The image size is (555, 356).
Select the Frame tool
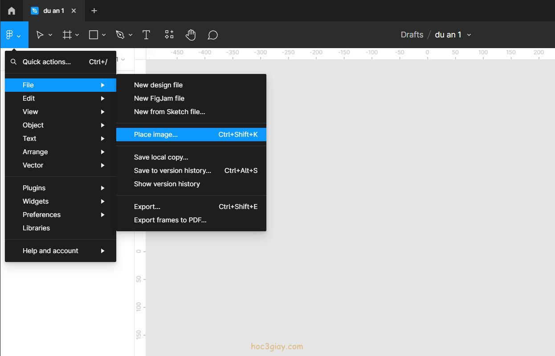point(67,35)
